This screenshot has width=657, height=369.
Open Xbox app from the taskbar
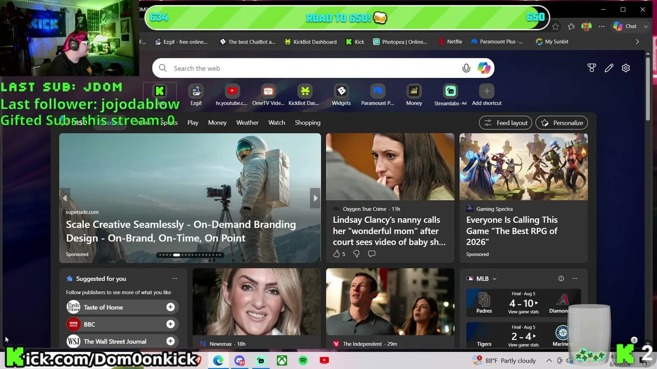[x=282, y=360]
